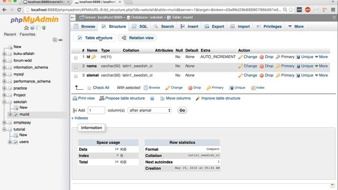The image size is (338, 190).
Task: Click the Go button
Action: (182, 110)
